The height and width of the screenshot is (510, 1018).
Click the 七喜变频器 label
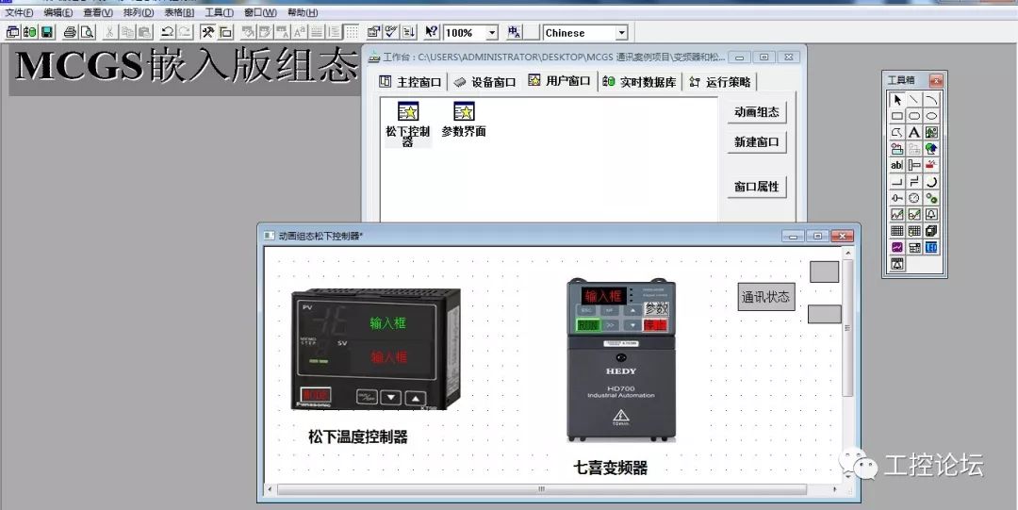coord(610,468)
